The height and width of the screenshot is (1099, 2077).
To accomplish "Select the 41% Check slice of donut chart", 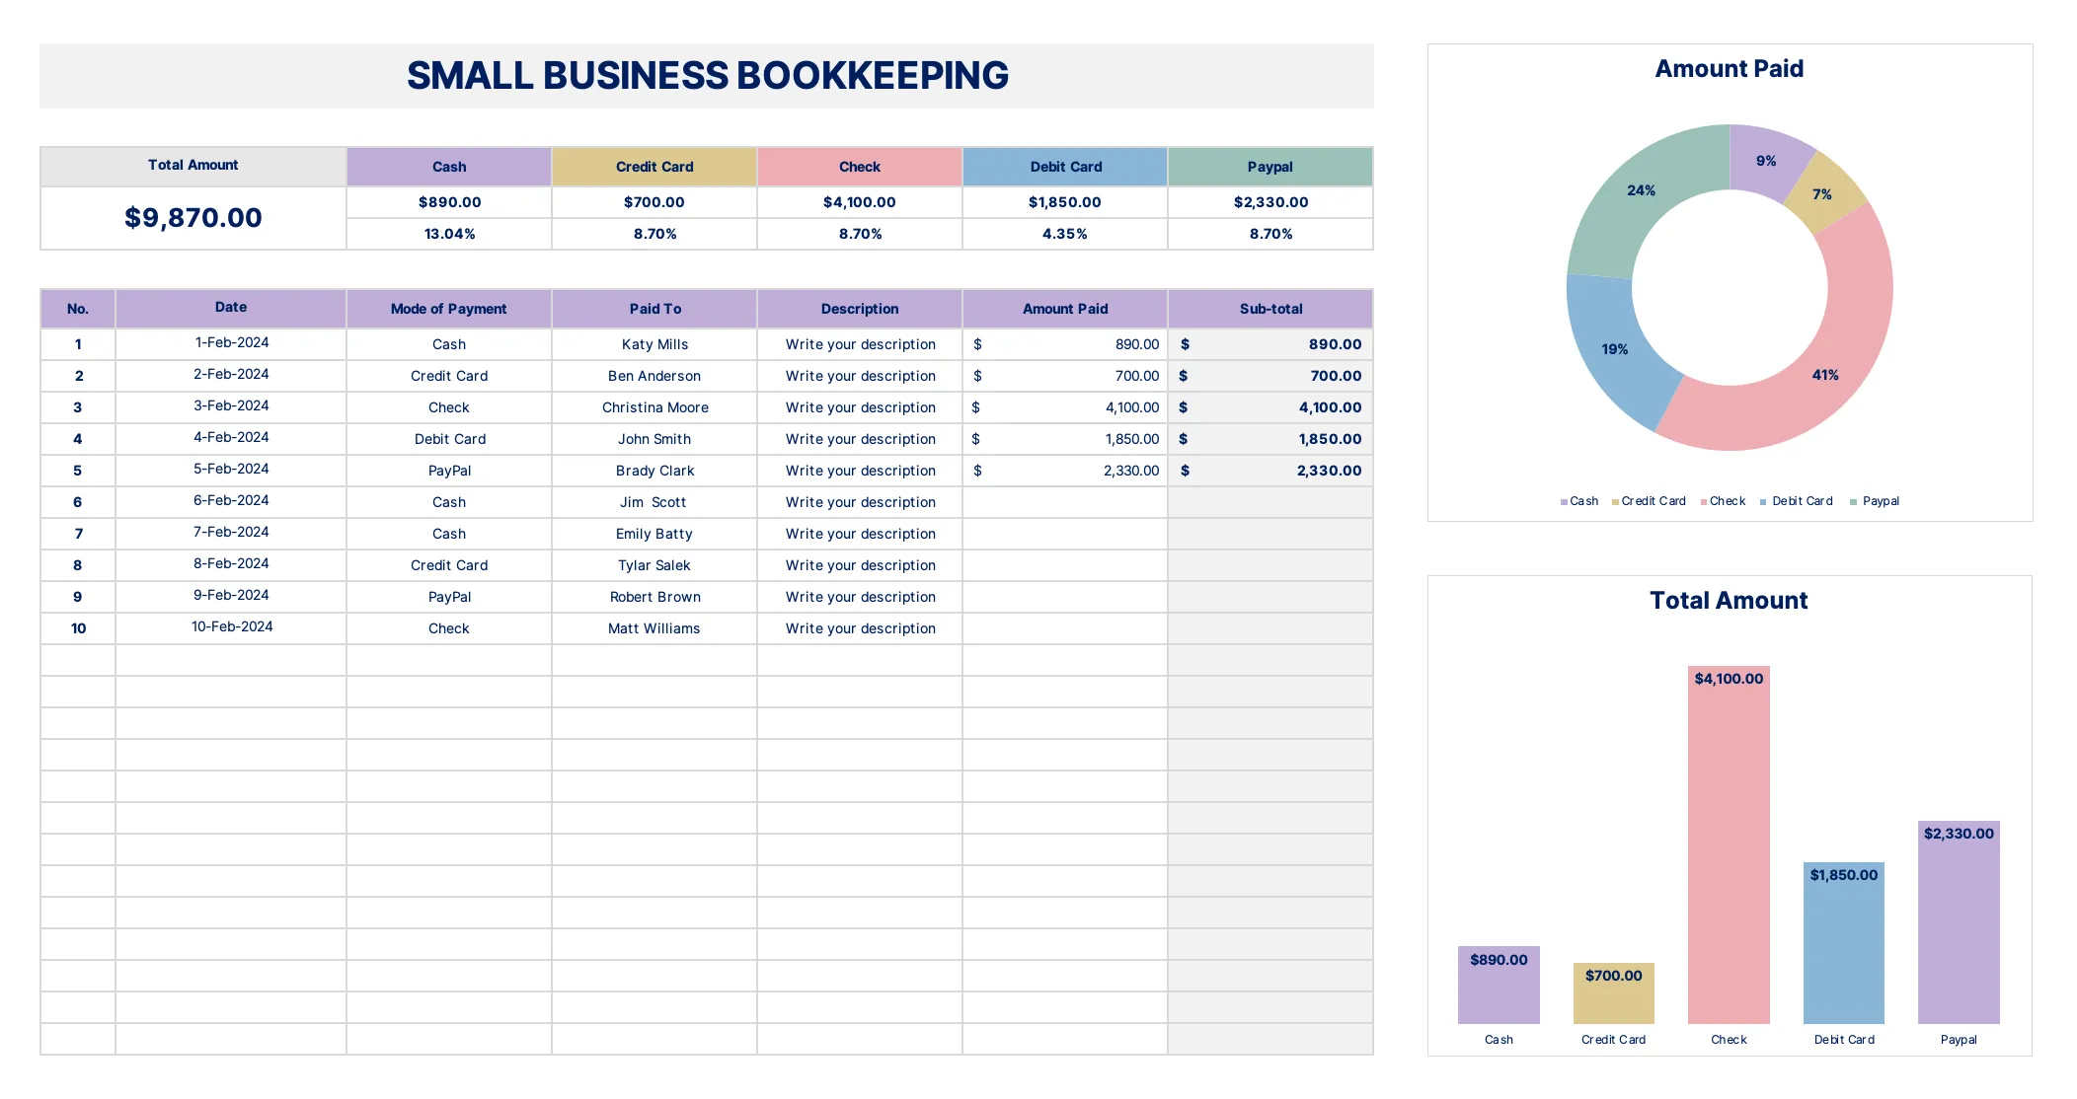I will [1826, 375].
